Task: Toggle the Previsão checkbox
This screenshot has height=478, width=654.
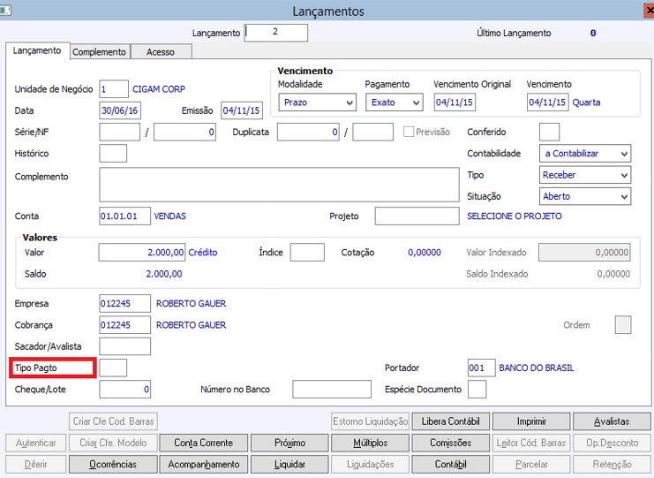Action: coord(409,132)
